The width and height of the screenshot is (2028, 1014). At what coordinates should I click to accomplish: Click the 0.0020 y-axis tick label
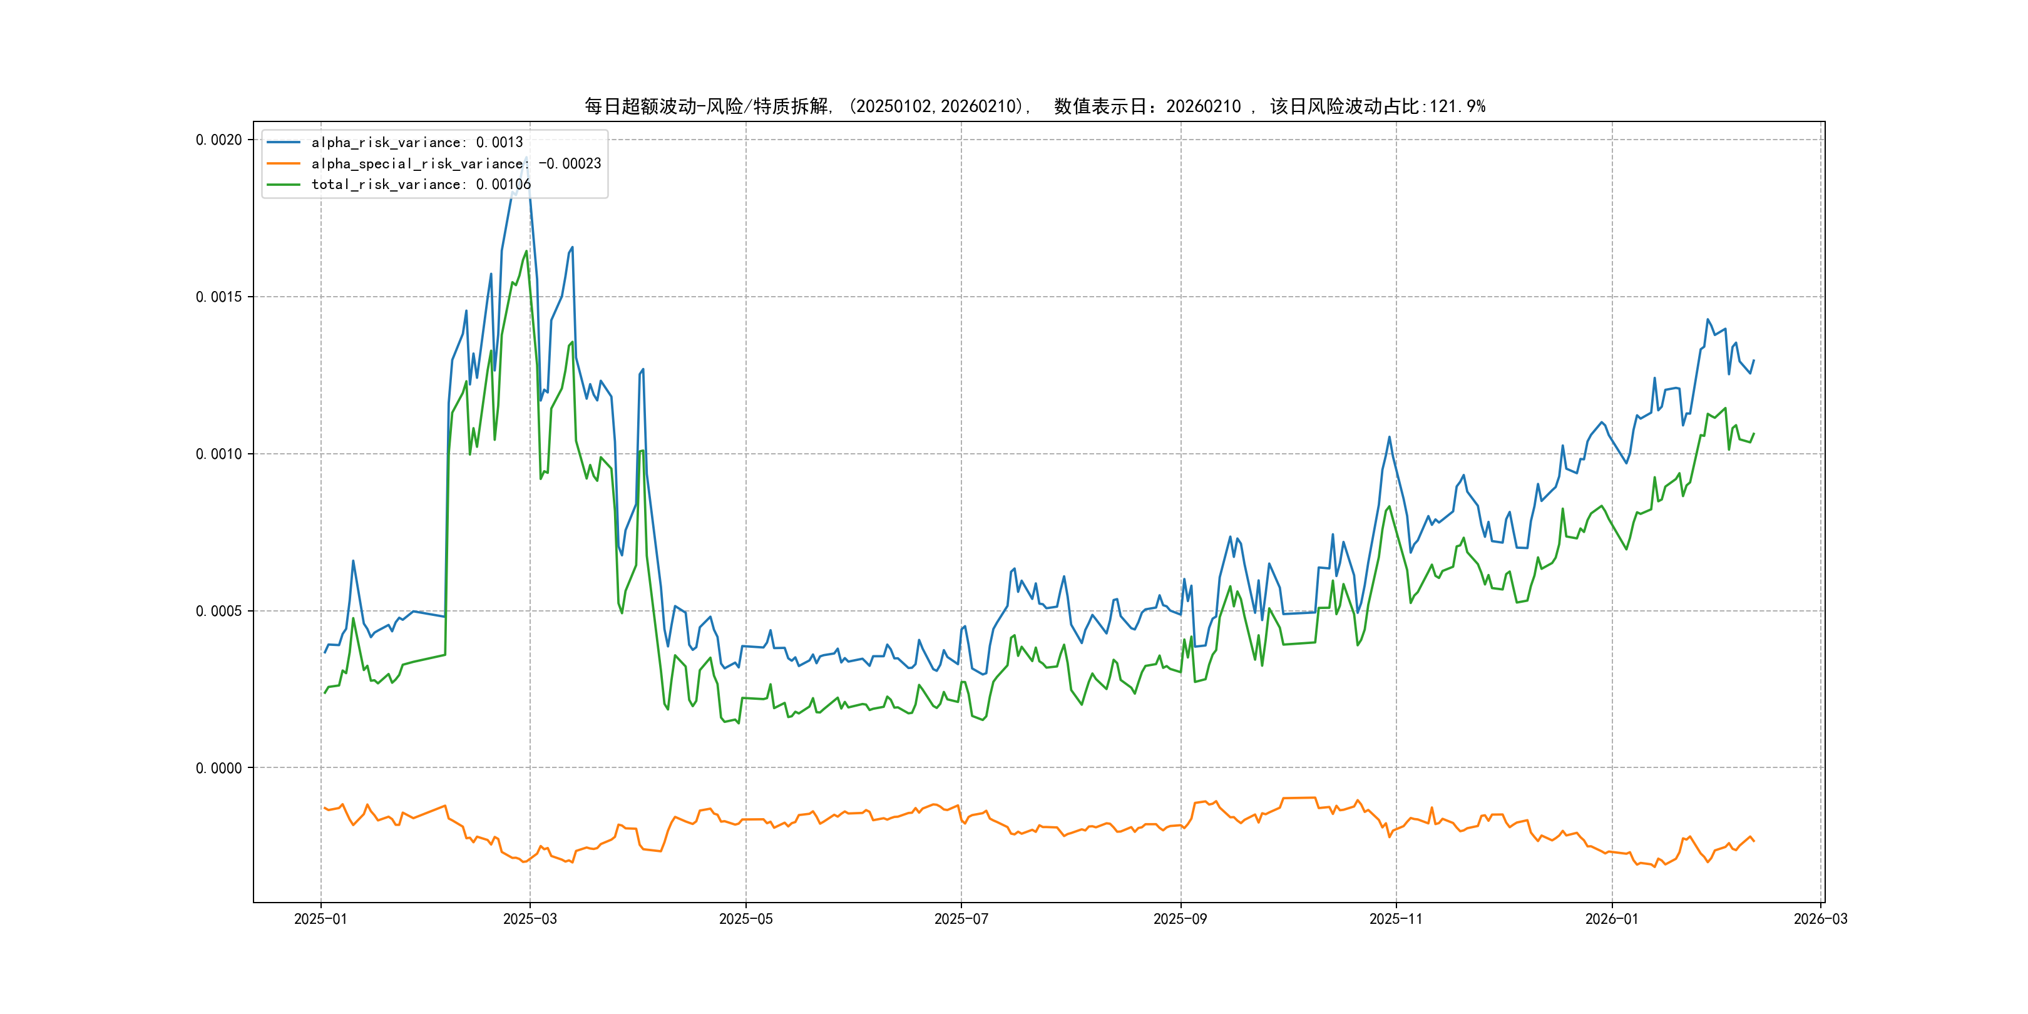pyautogui.click(x=219, y=140)
